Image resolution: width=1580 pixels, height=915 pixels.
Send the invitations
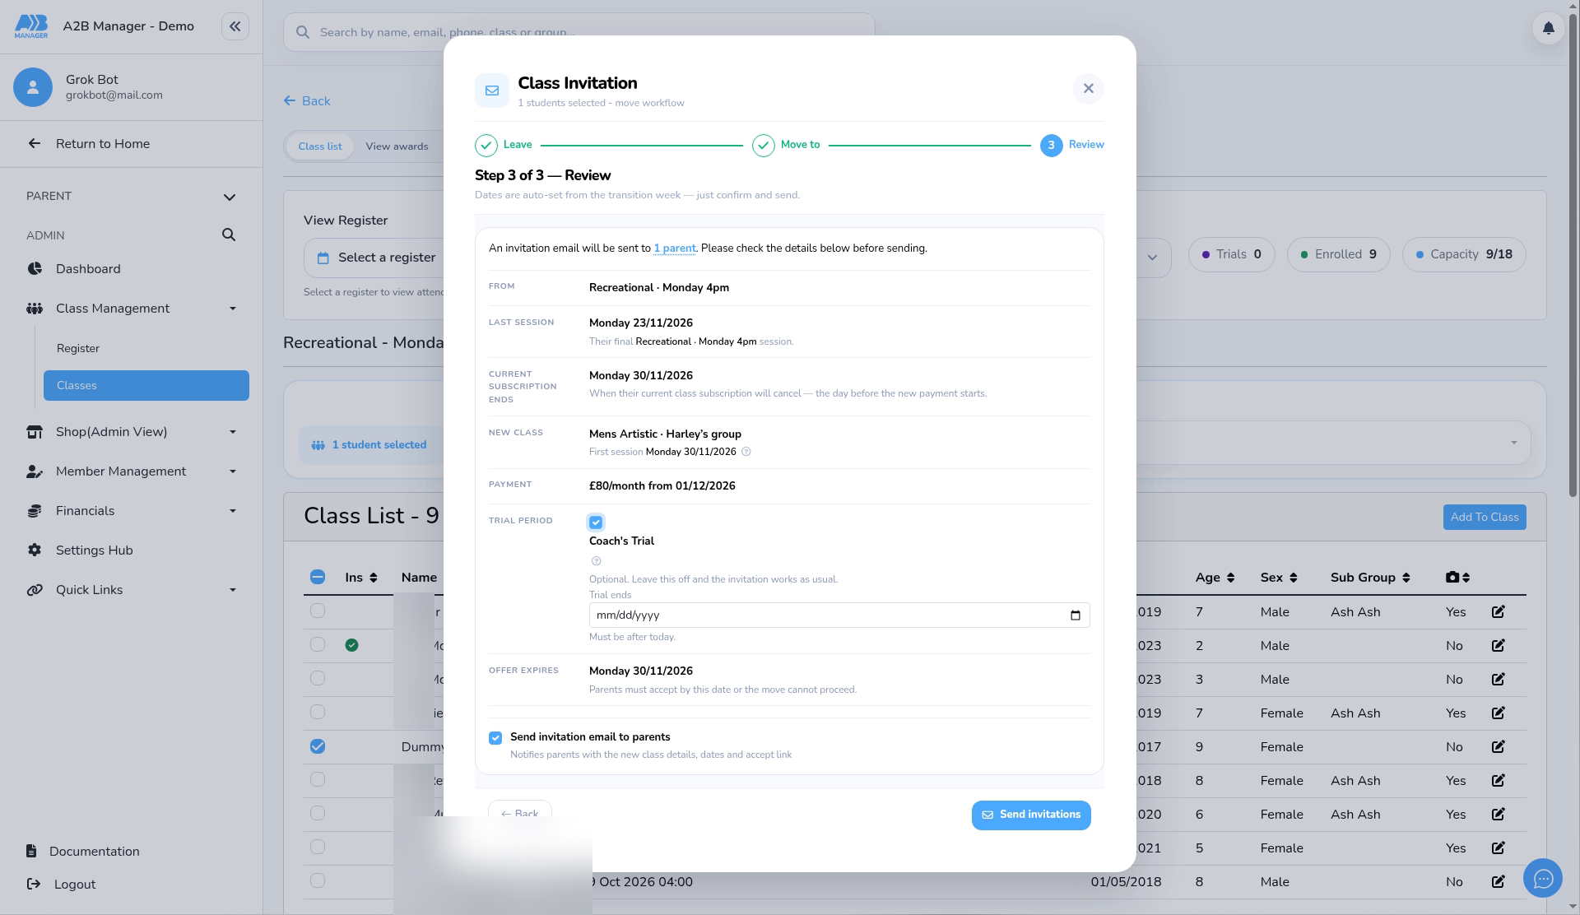[1031, 815]
